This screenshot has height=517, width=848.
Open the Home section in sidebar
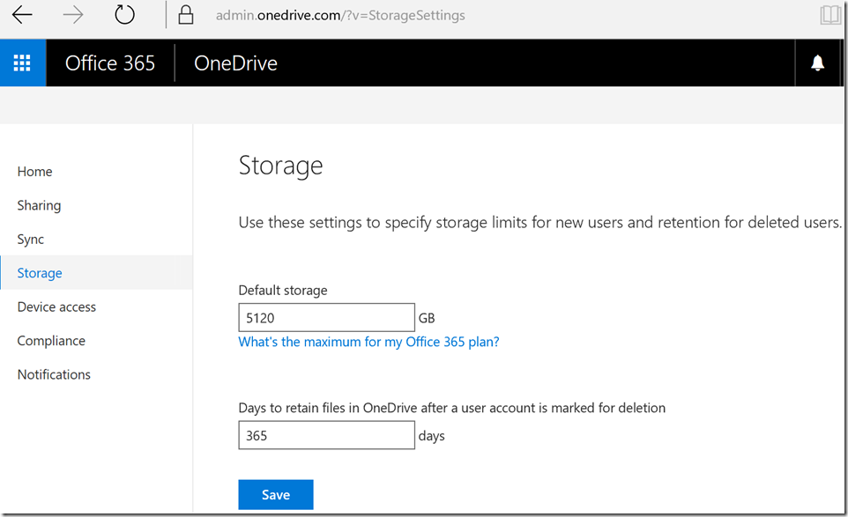34,172
